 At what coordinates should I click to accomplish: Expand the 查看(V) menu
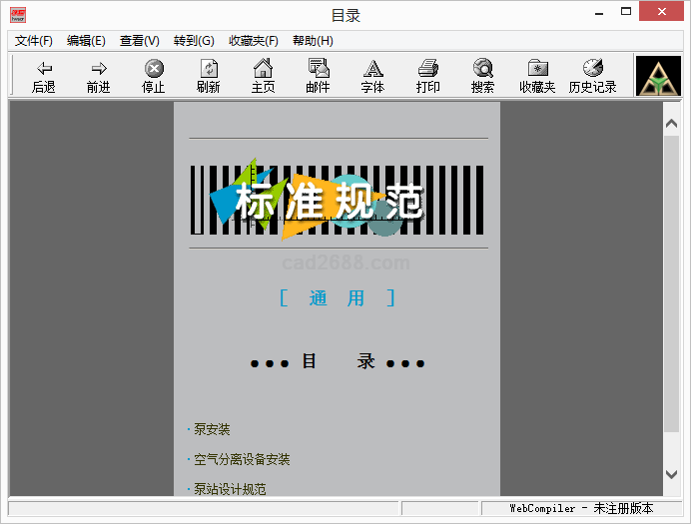[140, 41]
